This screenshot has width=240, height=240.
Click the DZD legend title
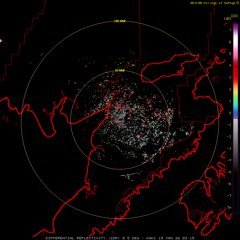click(234, 16)
